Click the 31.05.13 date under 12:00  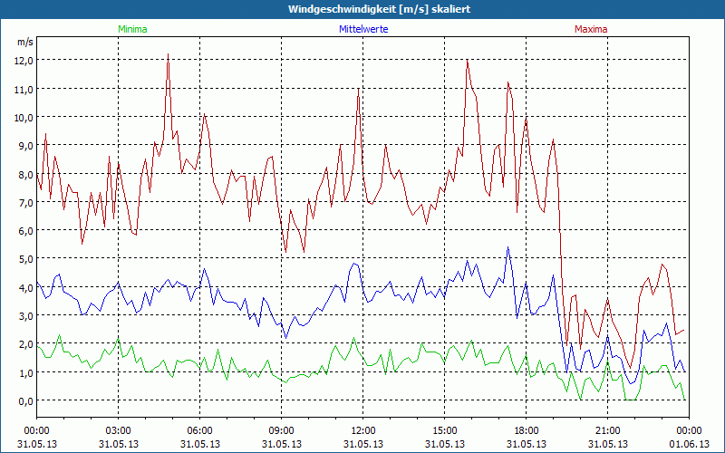pyautogui.click(x=363, y=444)
